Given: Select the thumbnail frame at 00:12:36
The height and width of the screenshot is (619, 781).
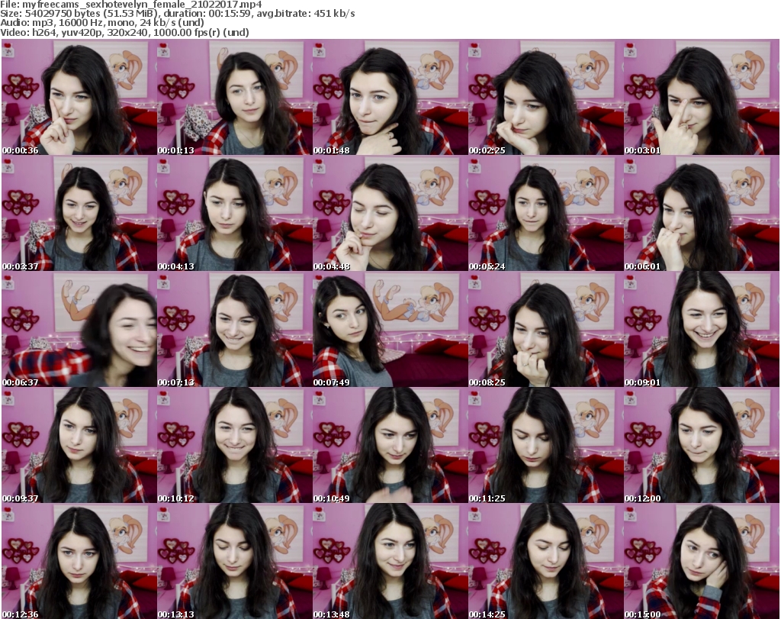Looking at the screenshot, I should (79, 562).
